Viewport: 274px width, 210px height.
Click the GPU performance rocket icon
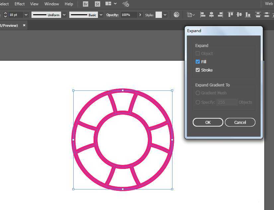click(126, 4)
